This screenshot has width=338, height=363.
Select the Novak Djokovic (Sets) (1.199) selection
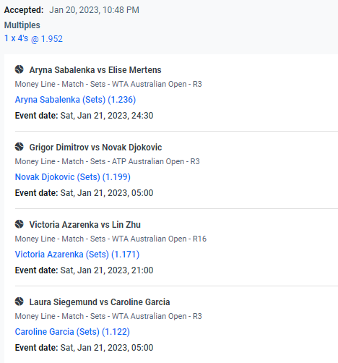coord(73,177)
